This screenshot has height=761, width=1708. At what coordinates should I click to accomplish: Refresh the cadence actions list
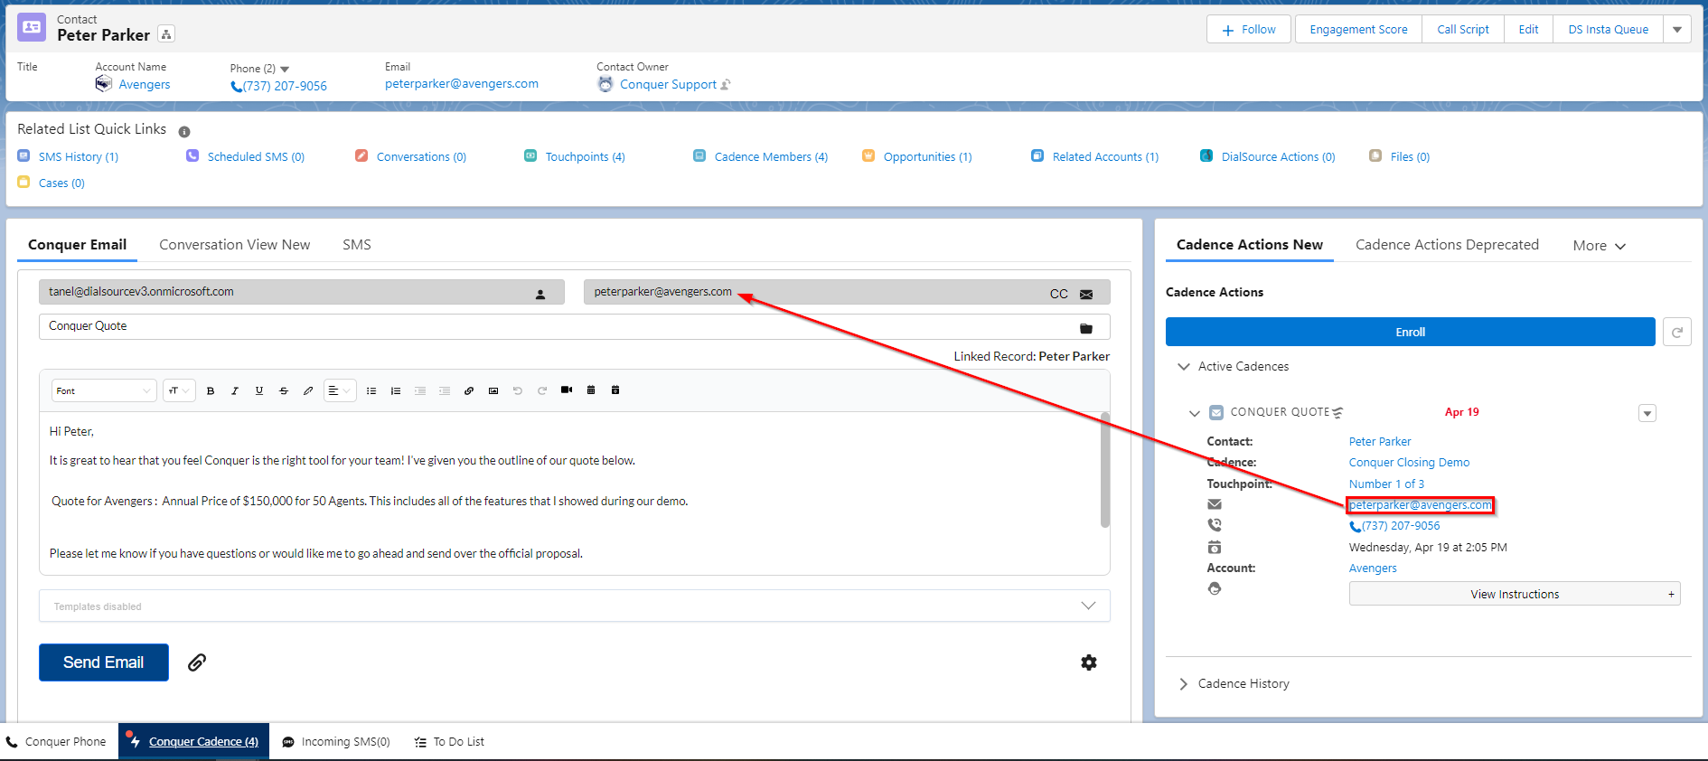coord(1677,332)
